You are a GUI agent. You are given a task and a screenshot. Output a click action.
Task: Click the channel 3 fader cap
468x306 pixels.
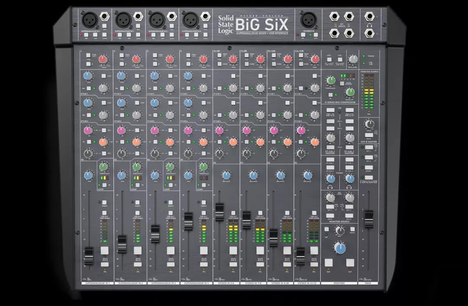click(x=155, y=234)
